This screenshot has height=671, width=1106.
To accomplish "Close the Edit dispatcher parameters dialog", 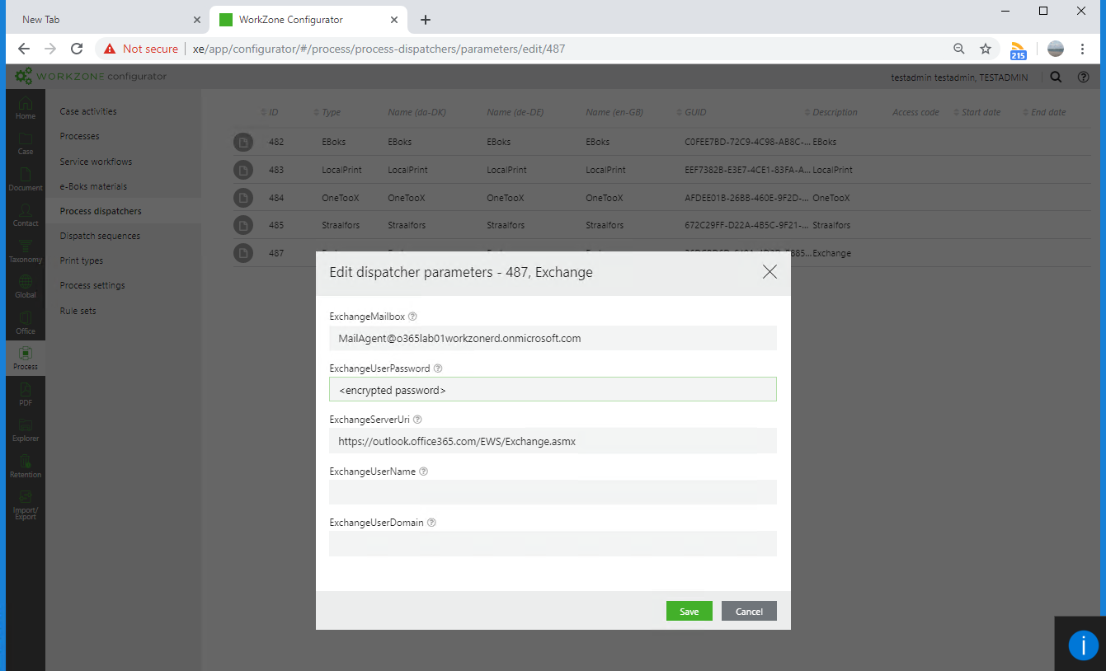I will [x=769, y=272].
